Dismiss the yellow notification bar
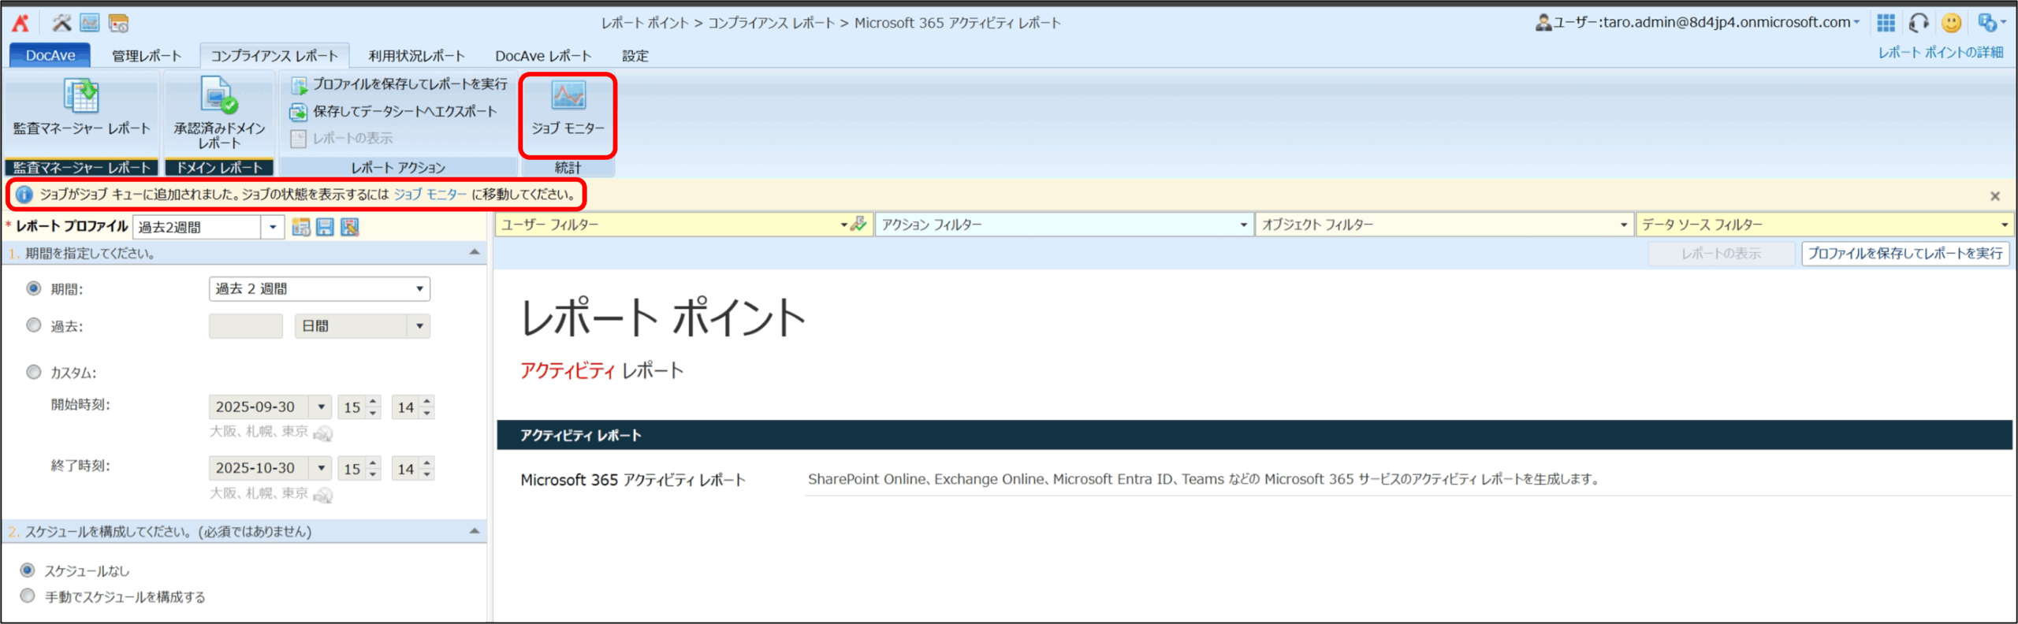2018x624 pixels. tap(1995, 196)
